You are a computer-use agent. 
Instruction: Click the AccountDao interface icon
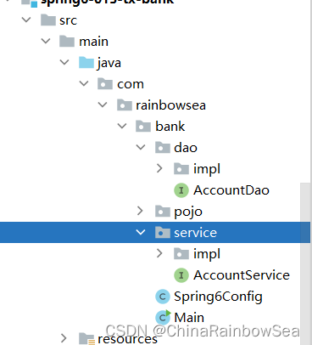(181, 190)
